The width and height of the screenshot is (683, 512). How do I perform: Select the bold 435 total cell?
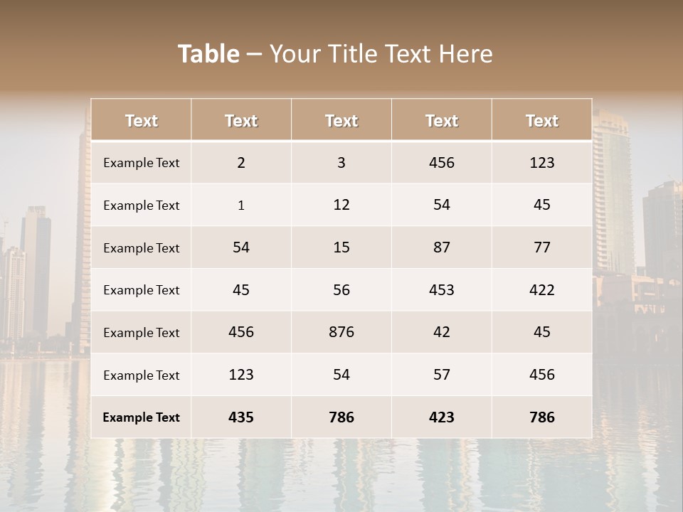coord(241,417)
